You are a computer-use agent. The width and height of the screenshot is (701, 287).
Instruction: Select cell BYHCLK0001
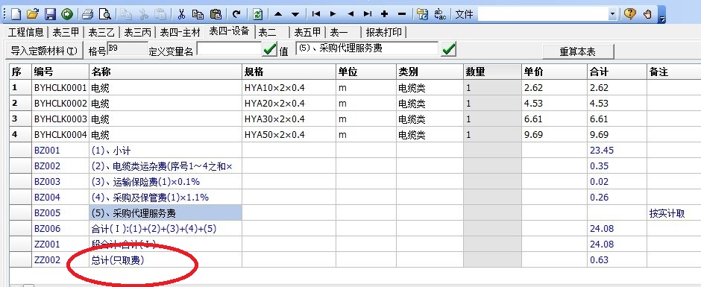coord(60,88)
